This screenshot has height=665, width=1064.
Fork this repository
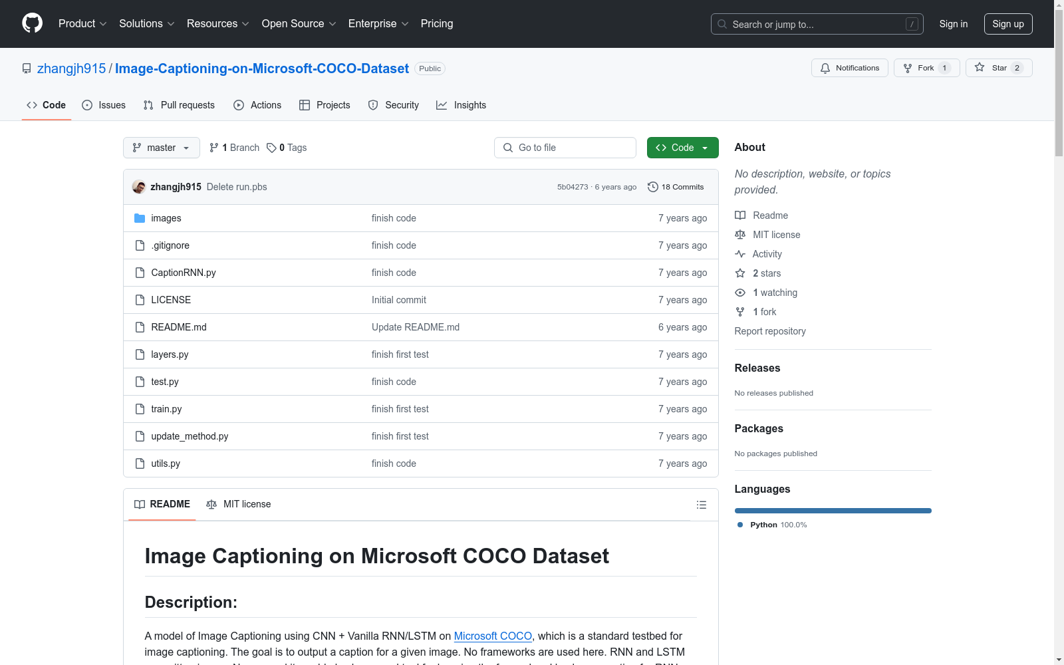click(926, 68)
